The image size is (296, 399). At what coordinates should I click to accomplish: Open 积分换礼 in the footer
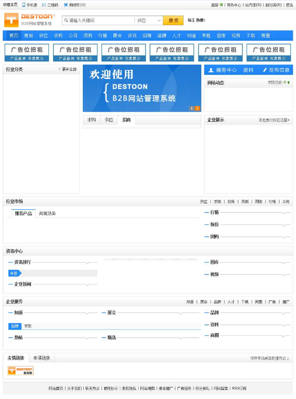(x=203, y=388)
